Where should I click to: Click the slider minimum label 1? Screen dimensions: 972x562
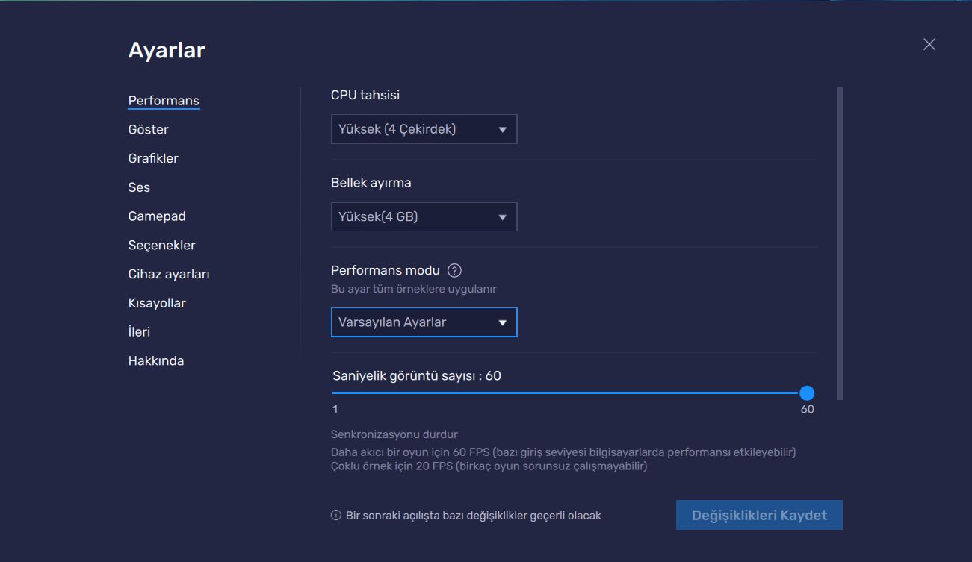click(335, 409)
